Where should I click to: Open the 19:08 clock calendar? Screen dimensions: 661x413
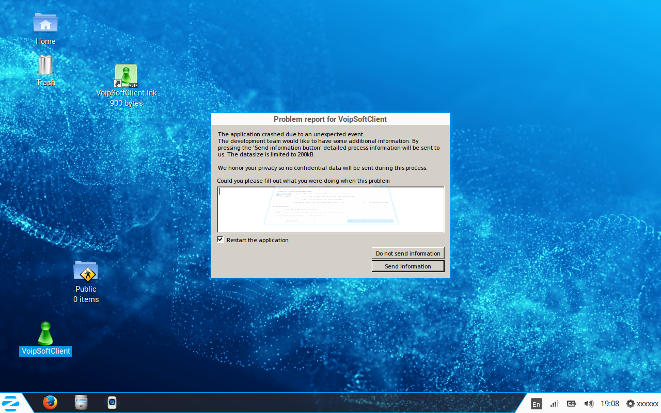(610, 404)
